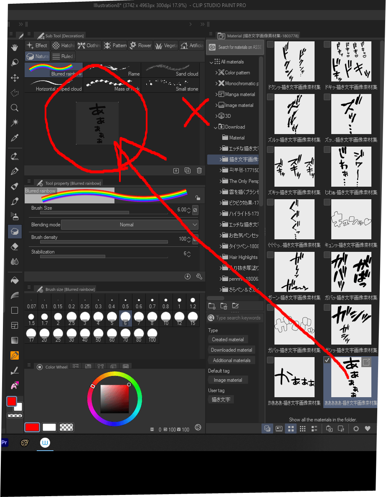The width and height of the screenshot is (386, 497).
Task: Switch to detail list view
Action: (x=315, y=429)
